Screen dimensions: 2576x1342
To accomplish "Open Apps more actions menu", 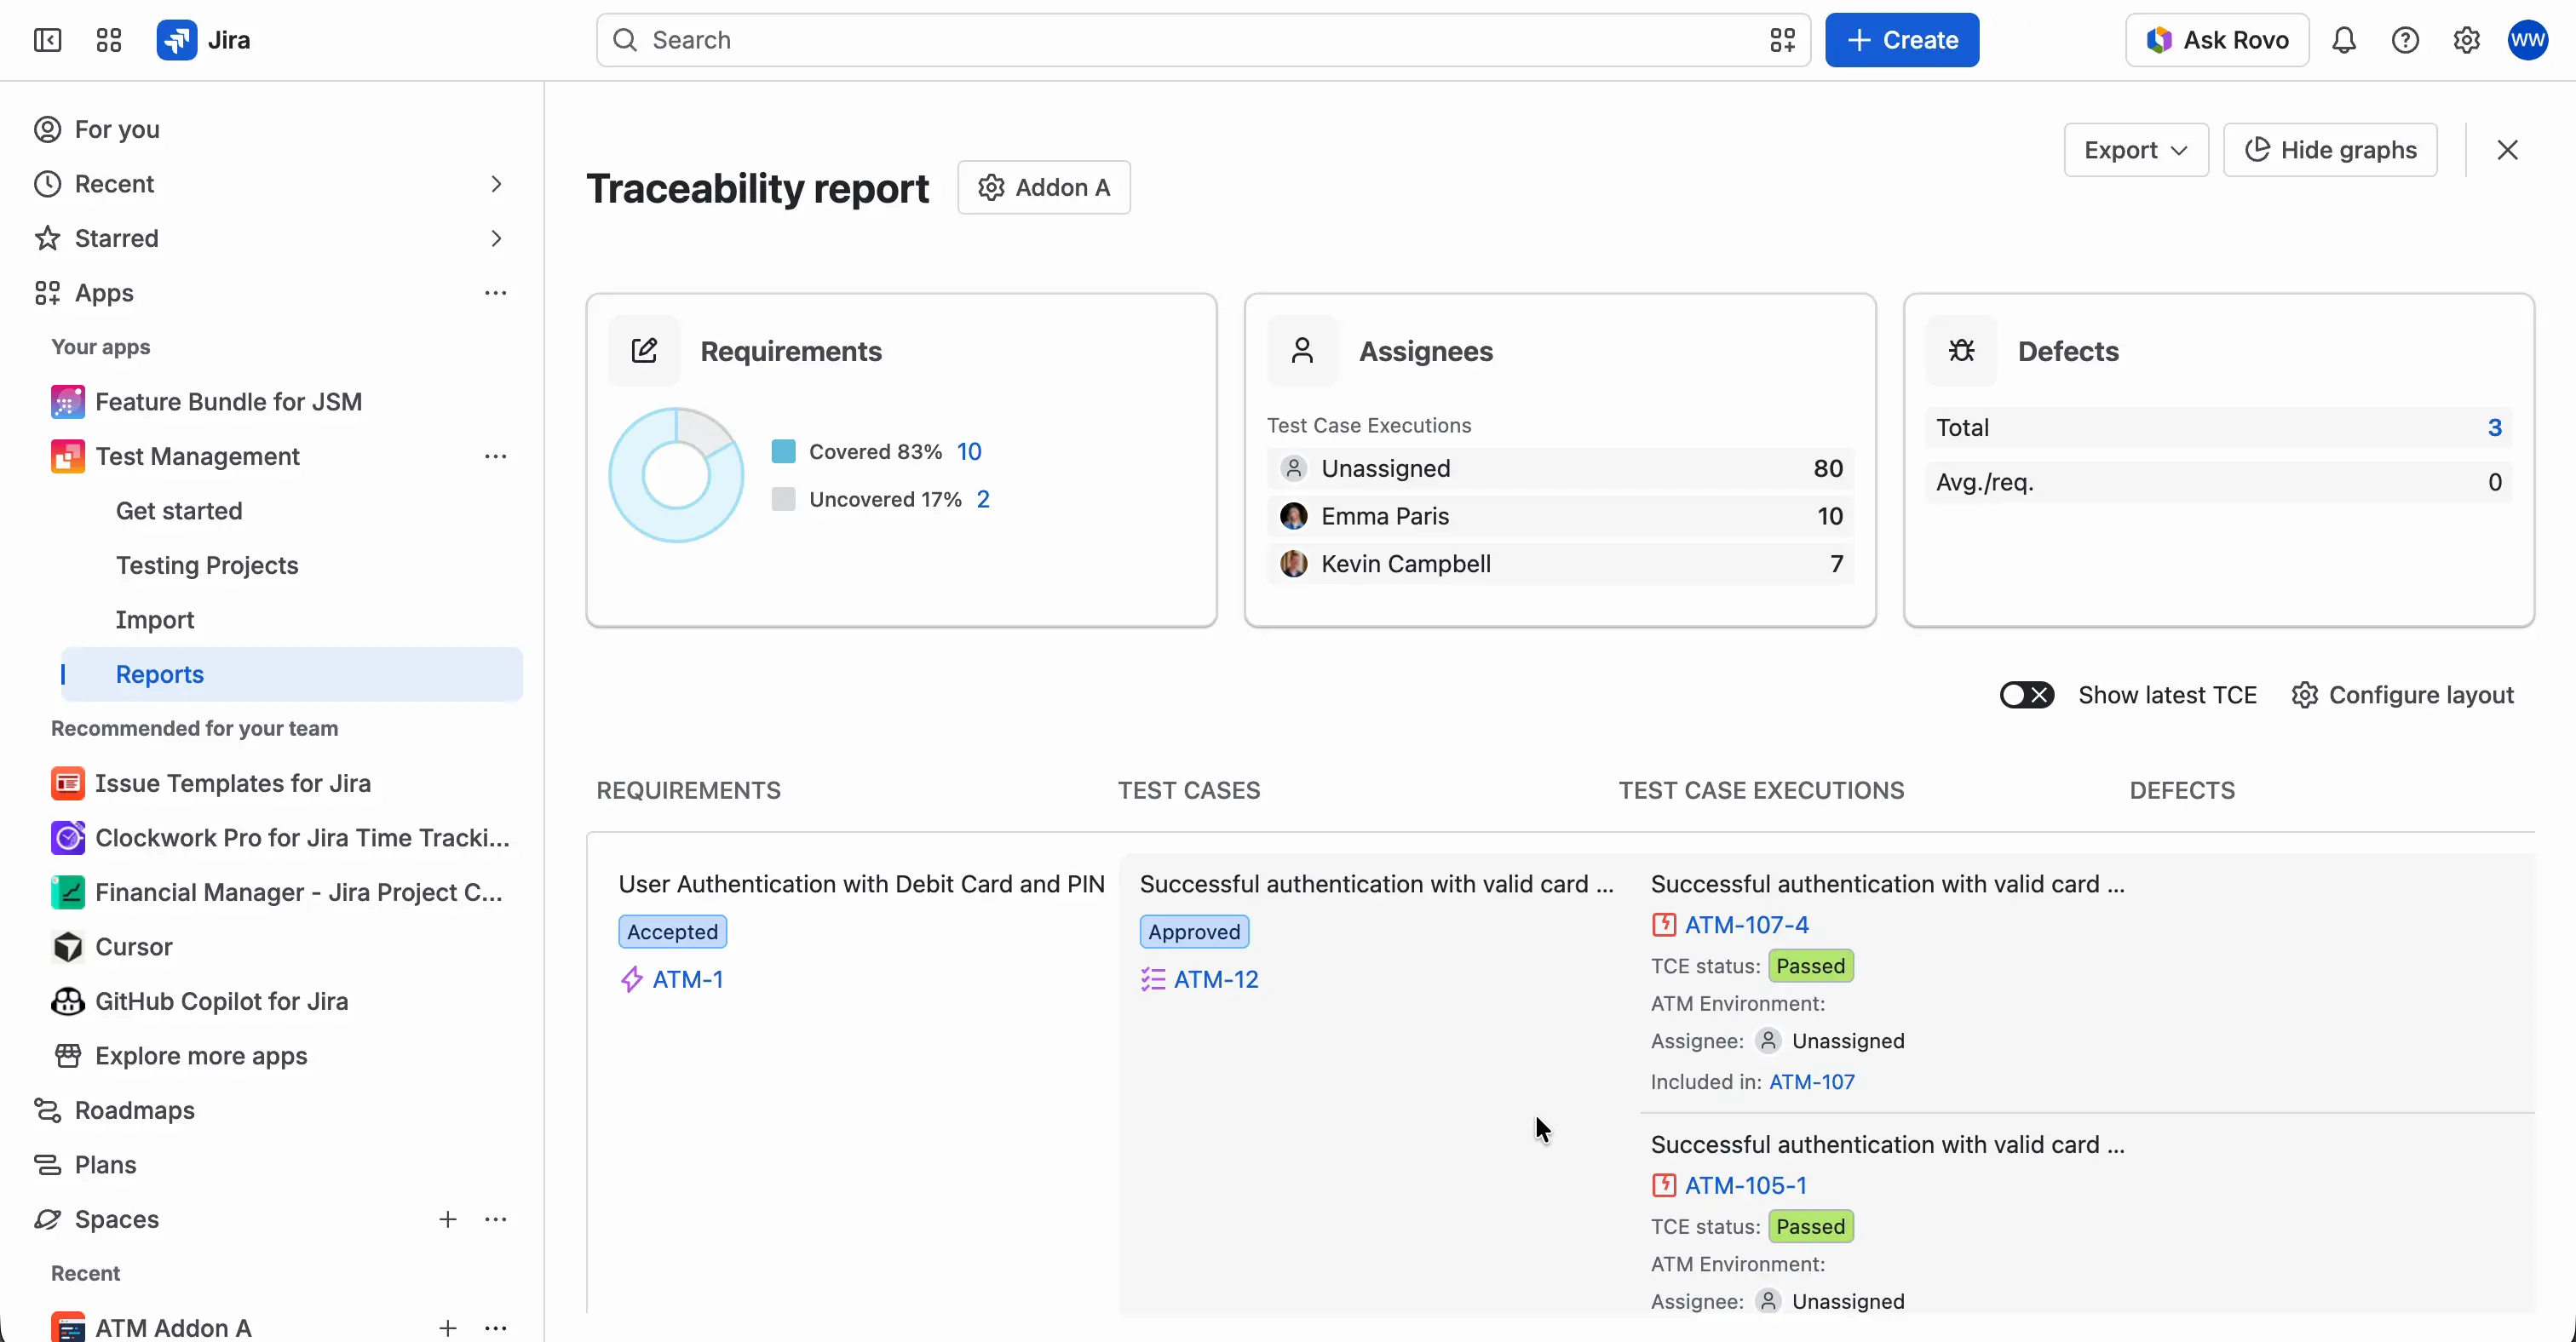I will coord(495,293).
